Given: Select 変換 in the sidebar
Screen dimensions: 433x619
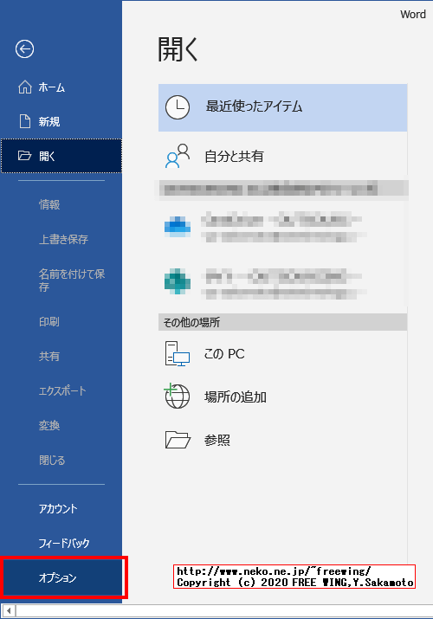Looking at the screenshot, I should (61, 425).
